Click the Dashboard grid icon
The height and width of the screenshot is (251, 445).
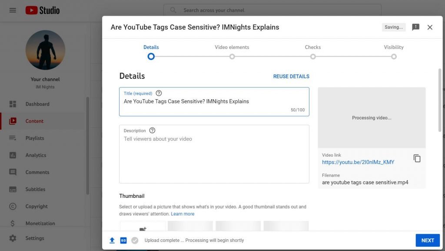pyautogui.click(x=13, y=104)
